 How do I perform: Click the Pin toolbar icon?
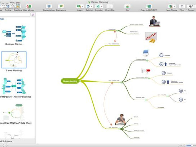(x=127, y=6)
